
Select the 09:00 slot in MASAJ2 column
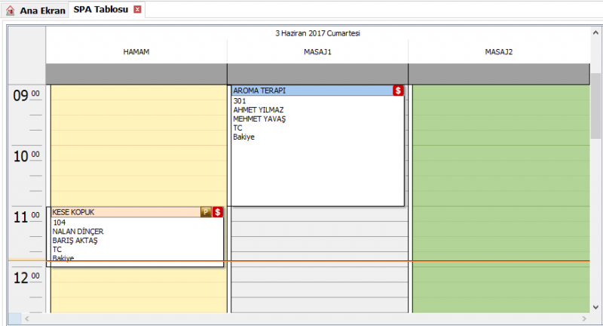(x=501, y=93)
